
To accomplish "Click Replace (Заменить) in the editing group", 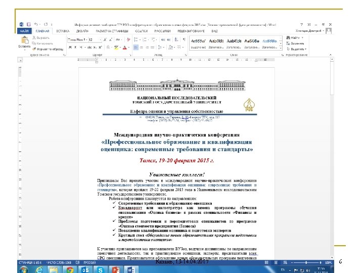I will tap(295, 43).
